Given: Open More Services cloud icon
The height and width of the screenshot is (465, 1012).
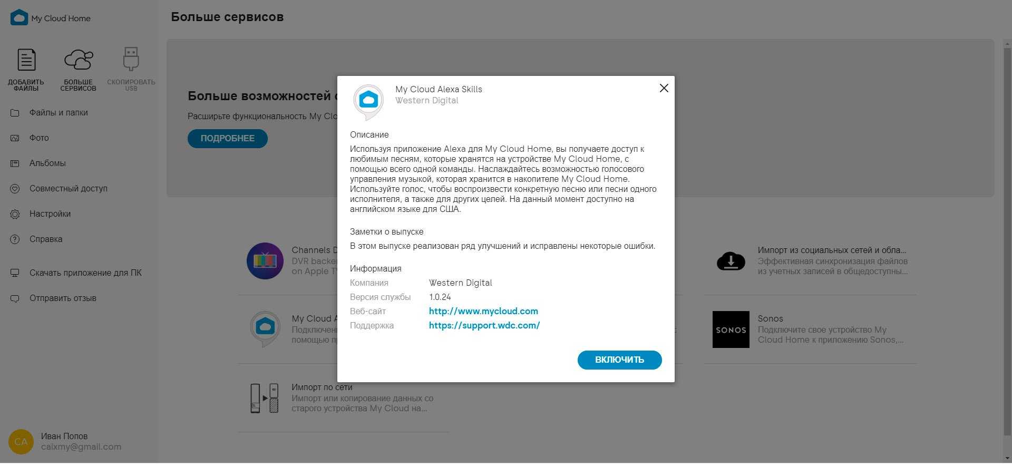Looking at the screenshot, I should 79,60.
